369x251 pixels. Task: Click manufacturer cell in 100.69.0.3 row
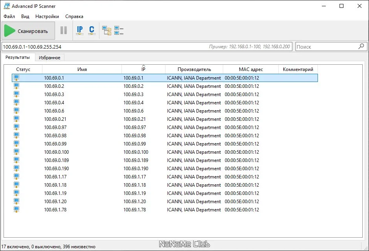(x=194, y=95)
